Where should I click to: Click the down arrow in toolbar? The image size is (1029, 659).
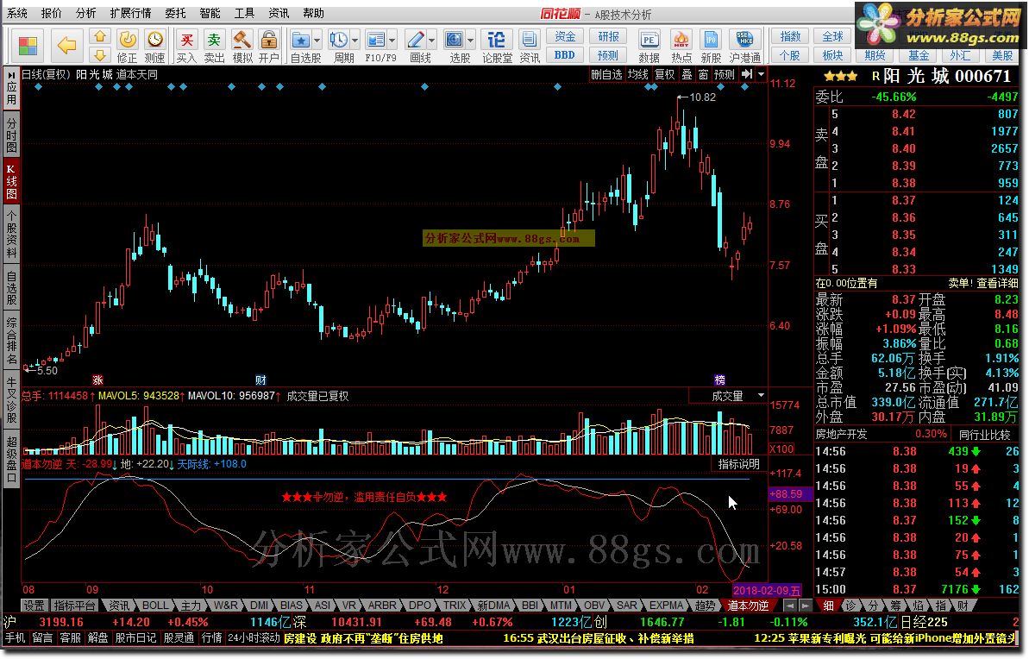point(100,55)
